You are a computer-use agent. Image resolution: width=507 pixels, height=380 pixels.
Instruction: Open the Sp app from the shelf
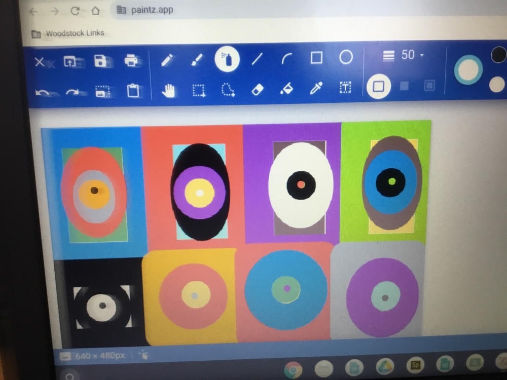pyautogui.click(x=416, y=365)
